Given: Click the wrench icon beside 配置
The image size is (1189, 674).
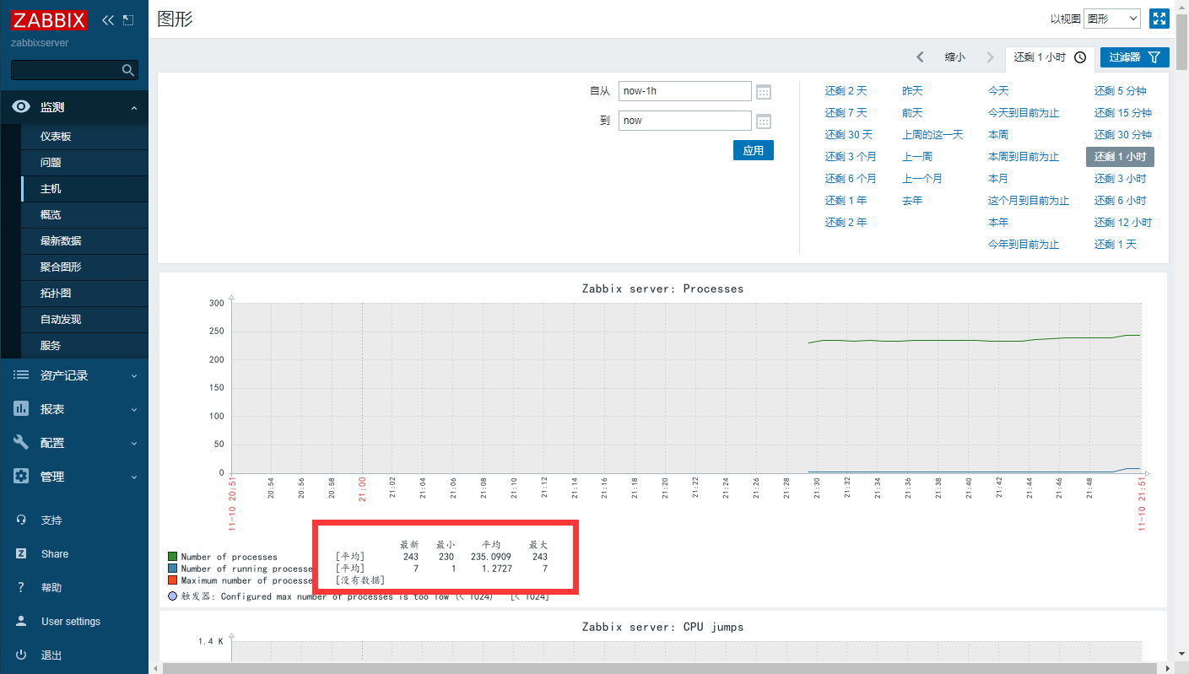Looking at the screenshot, I should point(21,443).
